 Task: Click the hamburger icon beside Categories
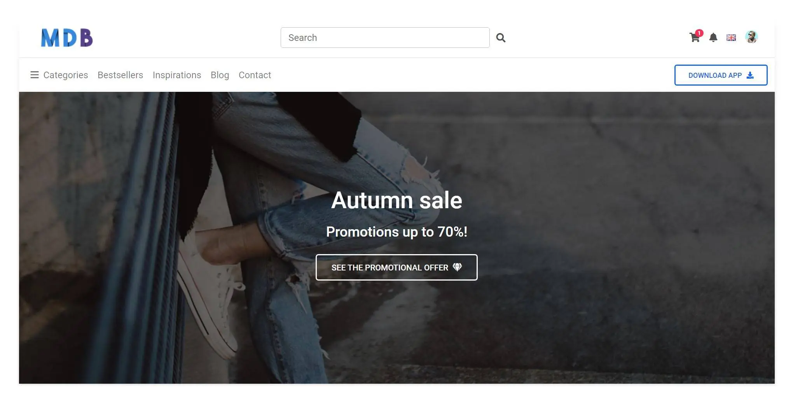(35, 75)
